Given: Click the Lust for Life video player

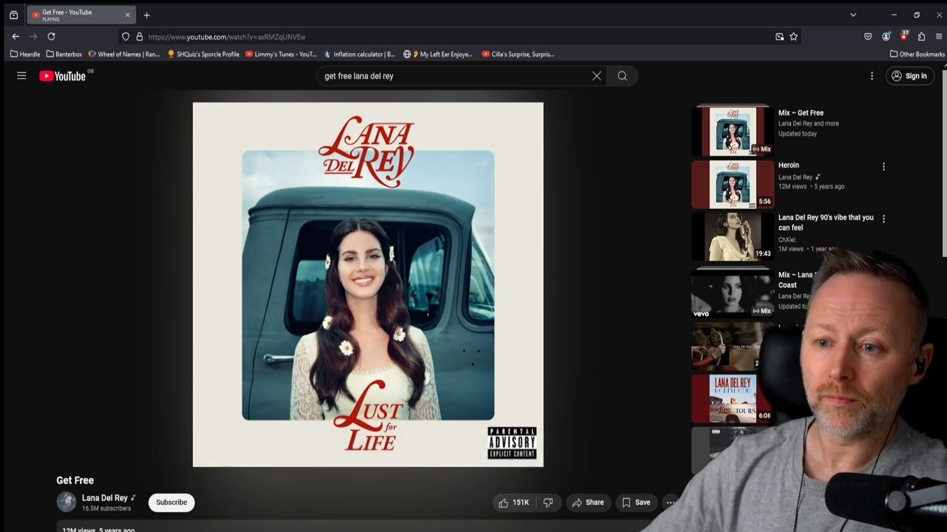Looking at the screenshot, I should click(x=368, y=284).
